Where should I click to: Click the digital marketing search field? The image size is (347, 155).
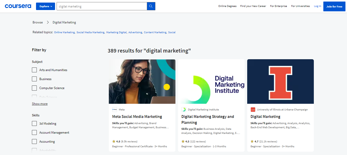coord(102,6)
